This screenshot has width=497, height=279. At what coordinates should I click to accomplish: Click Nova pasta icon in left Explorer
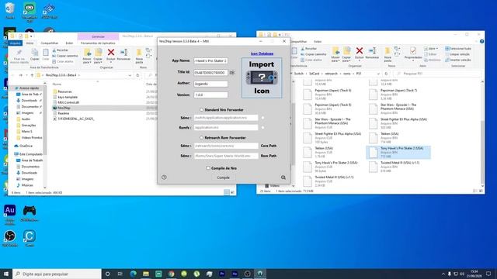point(139,56)
